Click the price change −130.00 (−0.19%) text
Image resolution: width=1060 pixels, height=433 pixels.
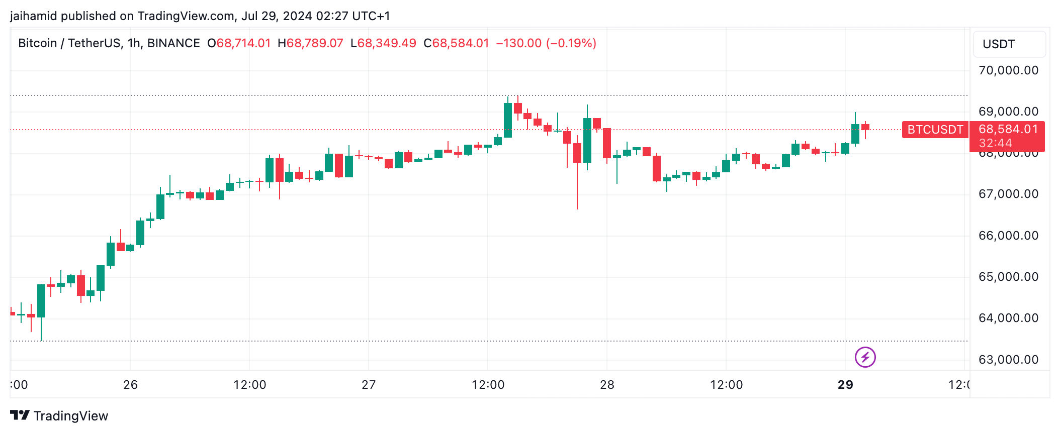546,43
